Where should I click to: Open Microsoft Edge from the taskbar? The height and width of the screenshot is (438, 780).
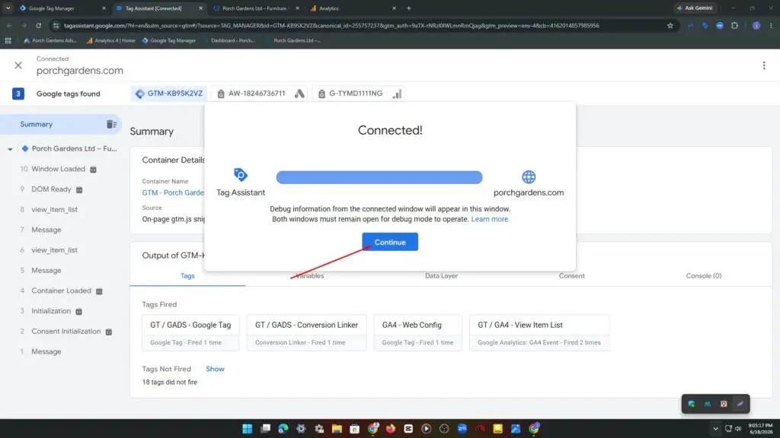[x=283, y=429]
